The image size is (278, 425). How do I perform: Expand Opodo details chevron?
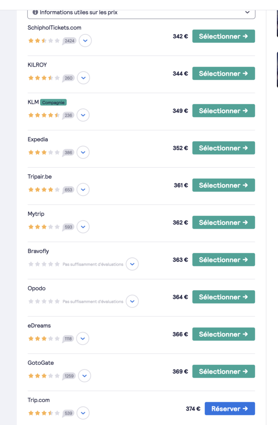132,301
